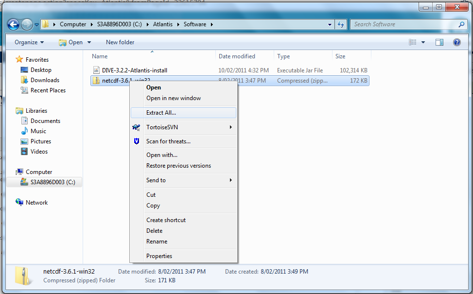
Task: Sort by the Date modified column
Action: [237, 56]
